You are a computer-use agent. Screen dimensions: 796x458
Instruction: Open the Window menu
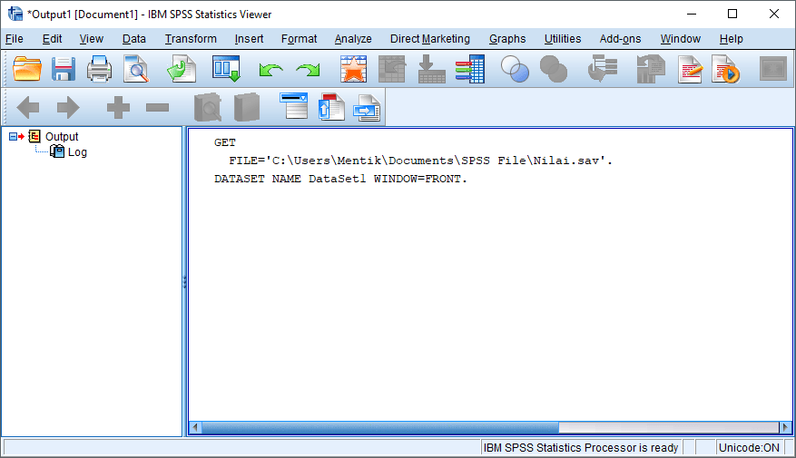(680, 39)
